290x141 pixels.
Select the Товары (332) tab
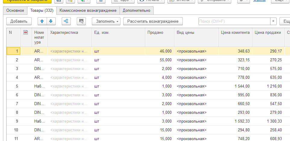click(x=42, y=10)
